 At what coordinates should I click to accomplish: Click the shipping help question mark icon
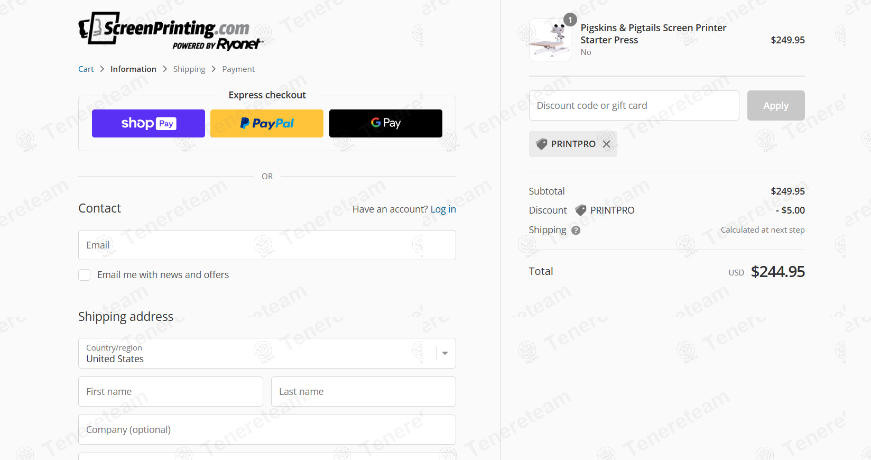[576, 231]
